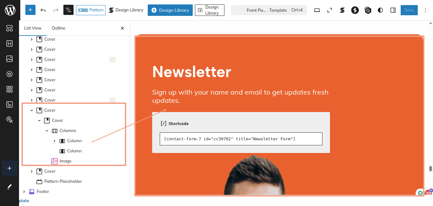This screenshot has height=206, width=433.
Task: Click the laptop device preview icon
Action: tap(317, 10)
